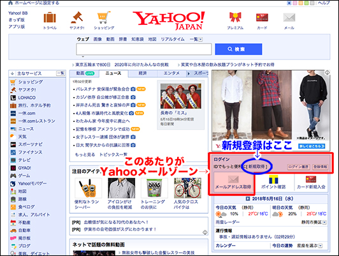Screen dimensions: 339x256
Task: Open the もっと見る news link
Action: click(85, 154)
